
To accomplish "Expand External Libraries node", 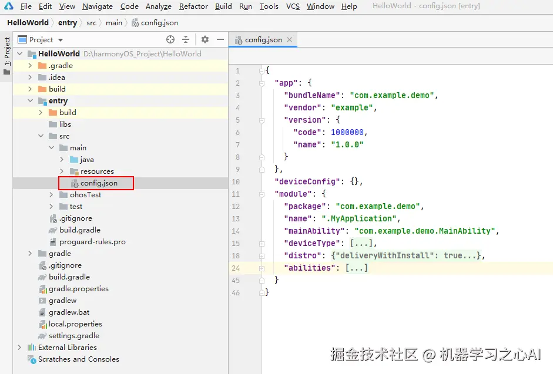I will tap(19, 347).
